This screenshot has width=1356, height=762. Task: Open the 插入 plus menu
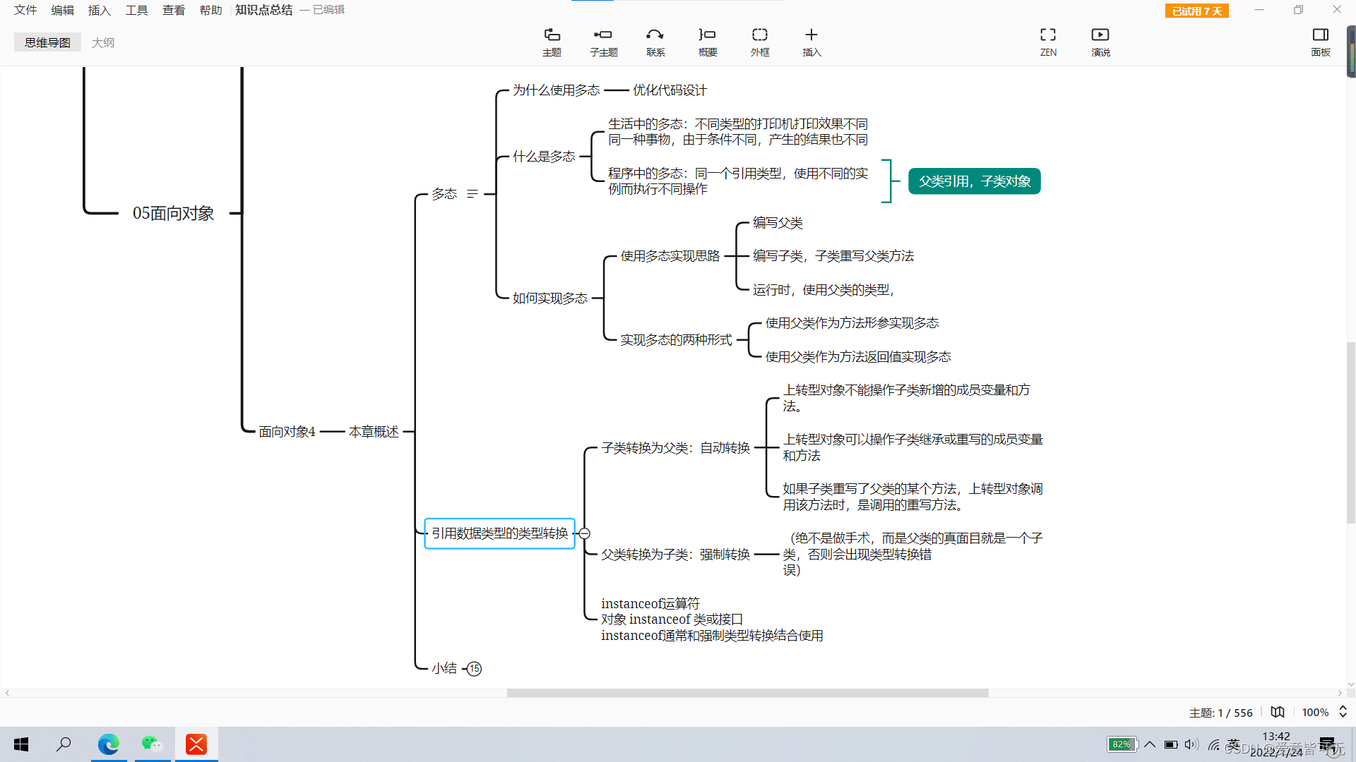coord(811,42)
